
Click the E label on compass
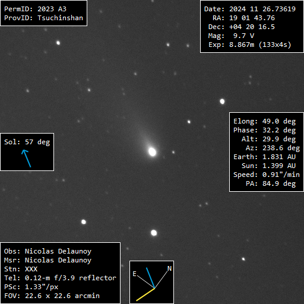tap(135, 274)
